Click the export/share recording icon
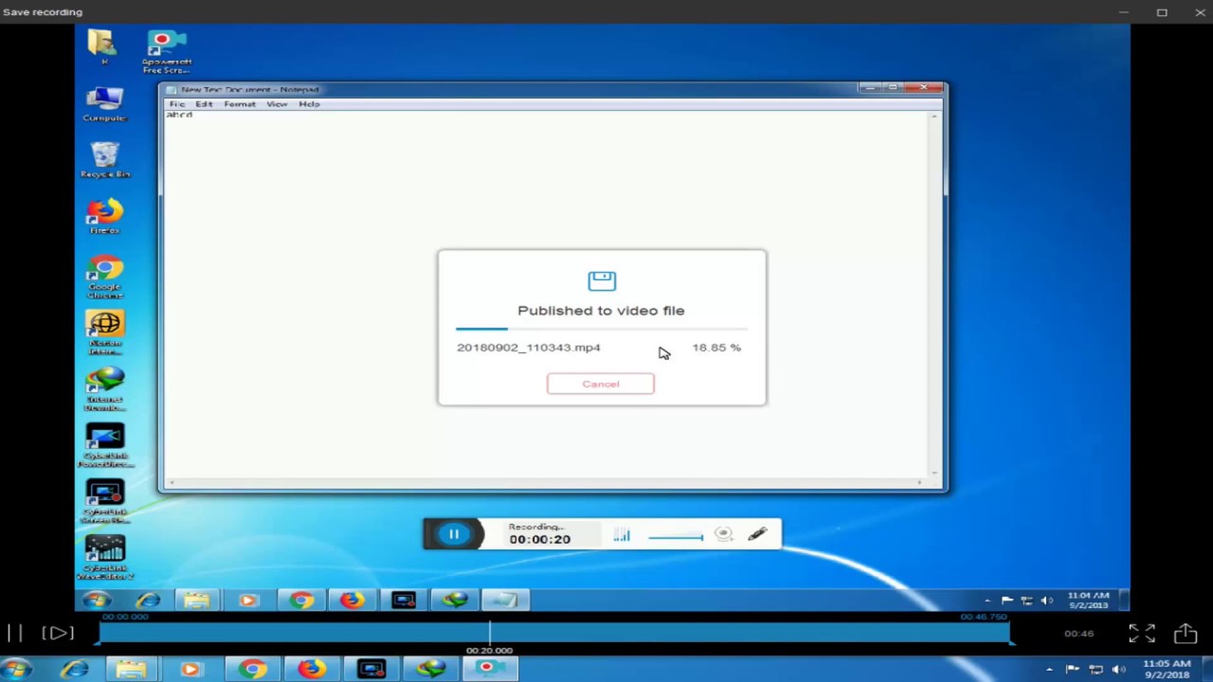This screenshot has height=682, width=1213. (1186, 633)
